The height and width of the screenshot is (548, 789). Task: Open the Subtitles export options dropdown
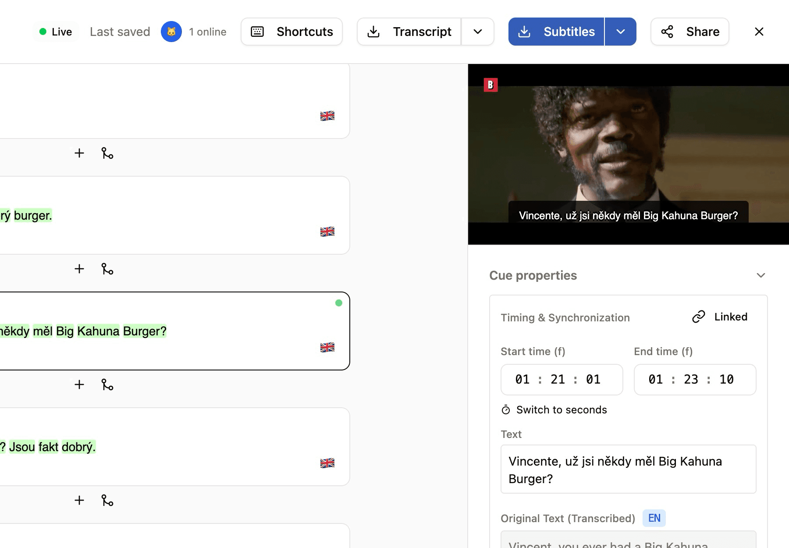pyautogui.click(x=620, y=32)
